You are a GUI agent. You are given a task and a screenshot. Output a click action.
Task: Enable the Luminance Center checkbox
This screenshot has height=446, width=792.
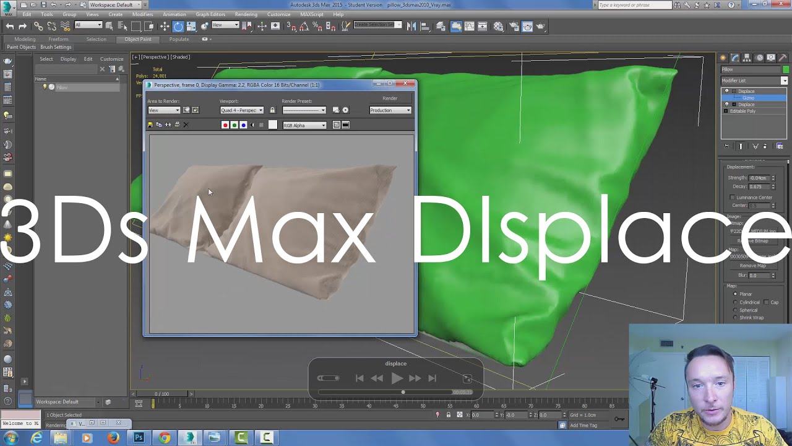click(733, 198)
